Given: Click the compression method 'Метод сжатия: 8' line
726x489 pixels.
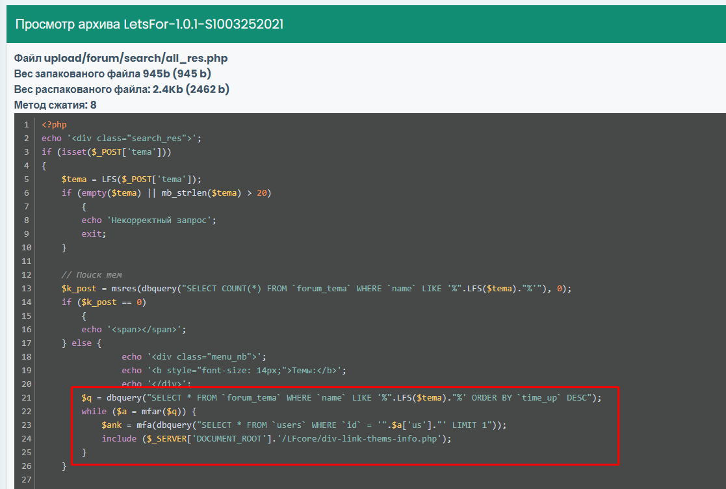Looking at the screenshot, I should click(55, 105).
